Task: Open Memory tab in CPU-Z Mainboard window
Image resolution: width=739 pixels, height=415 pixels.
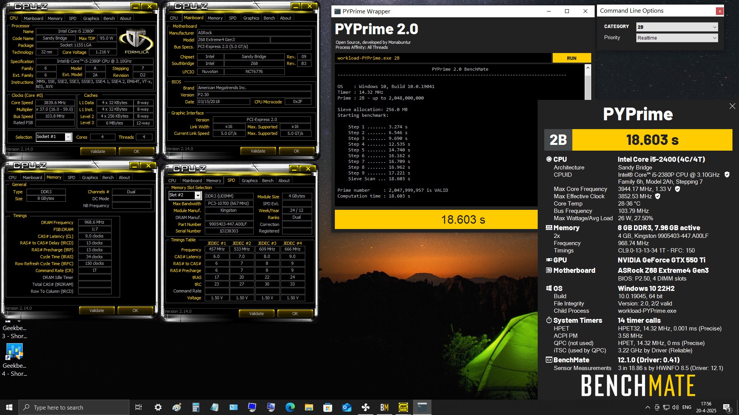Action: 215,18
